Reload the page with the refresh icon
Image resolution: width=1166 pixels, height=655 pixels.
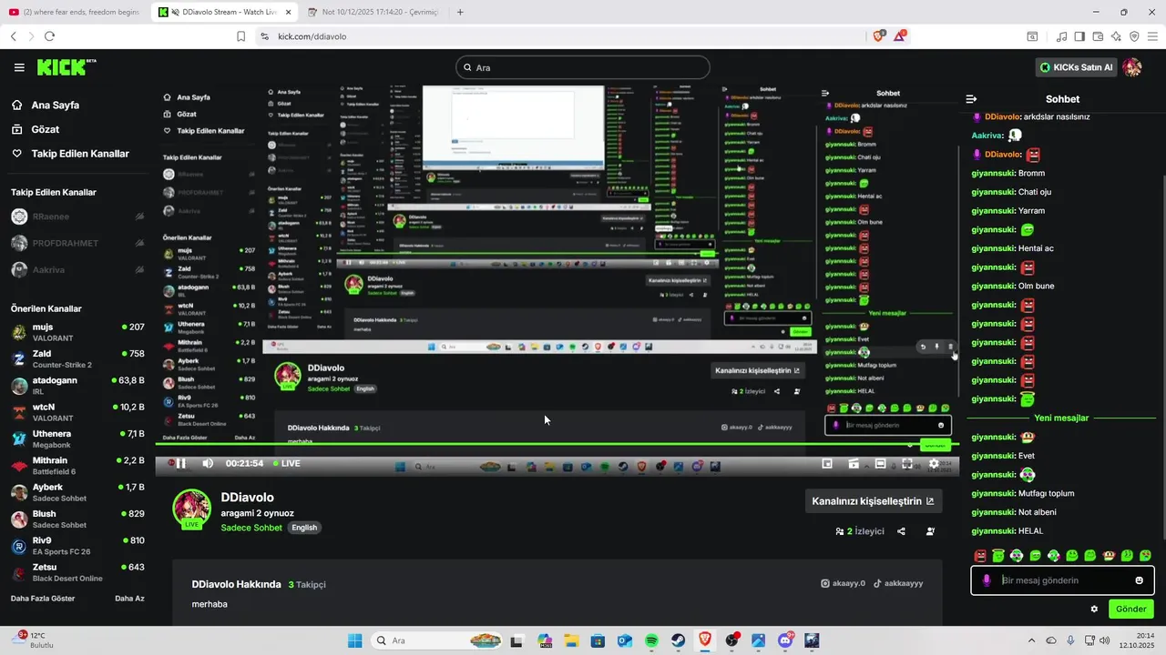[49, 36]
